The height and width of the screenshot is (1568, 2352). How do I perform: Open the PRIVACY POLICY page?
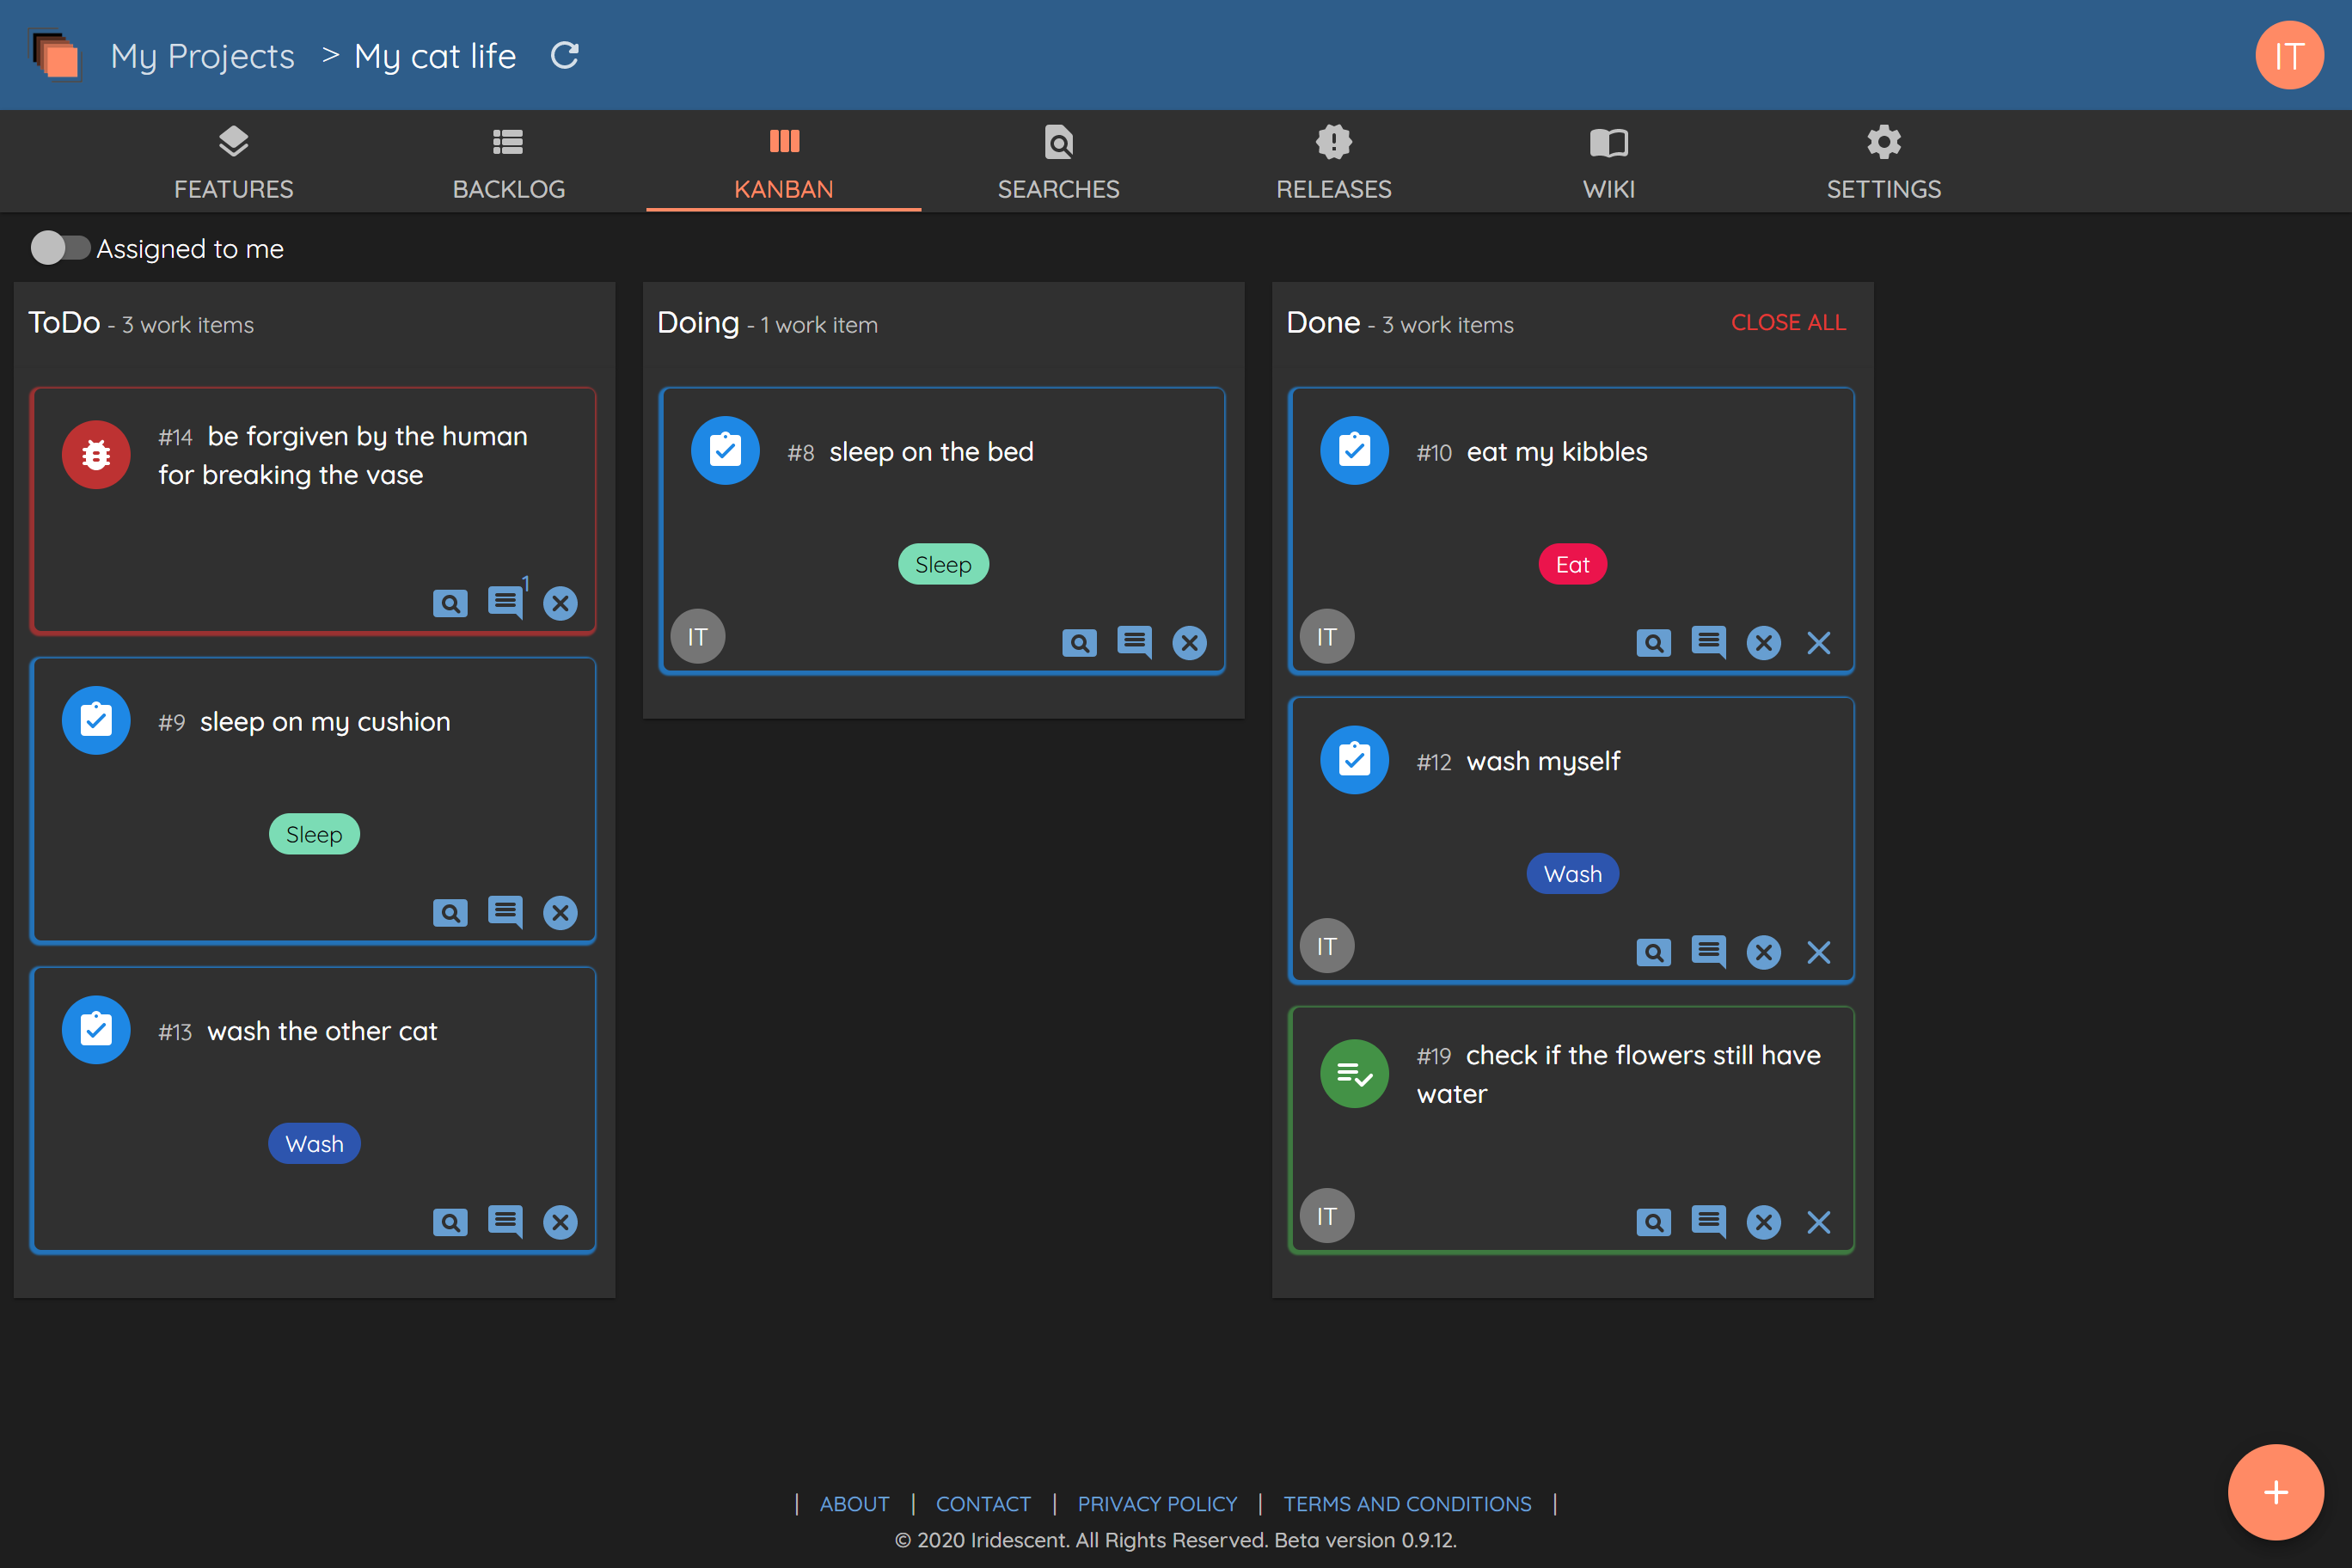pos(1157,1503)
